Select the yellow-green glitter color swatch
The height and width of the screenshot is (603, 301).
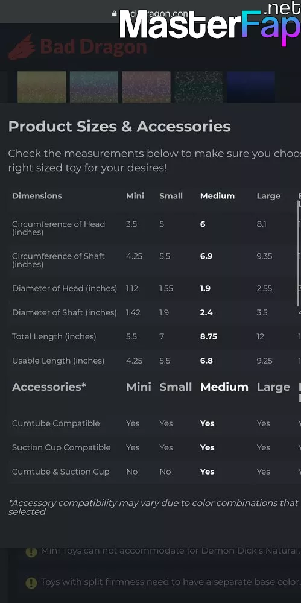tap(42, 87)
